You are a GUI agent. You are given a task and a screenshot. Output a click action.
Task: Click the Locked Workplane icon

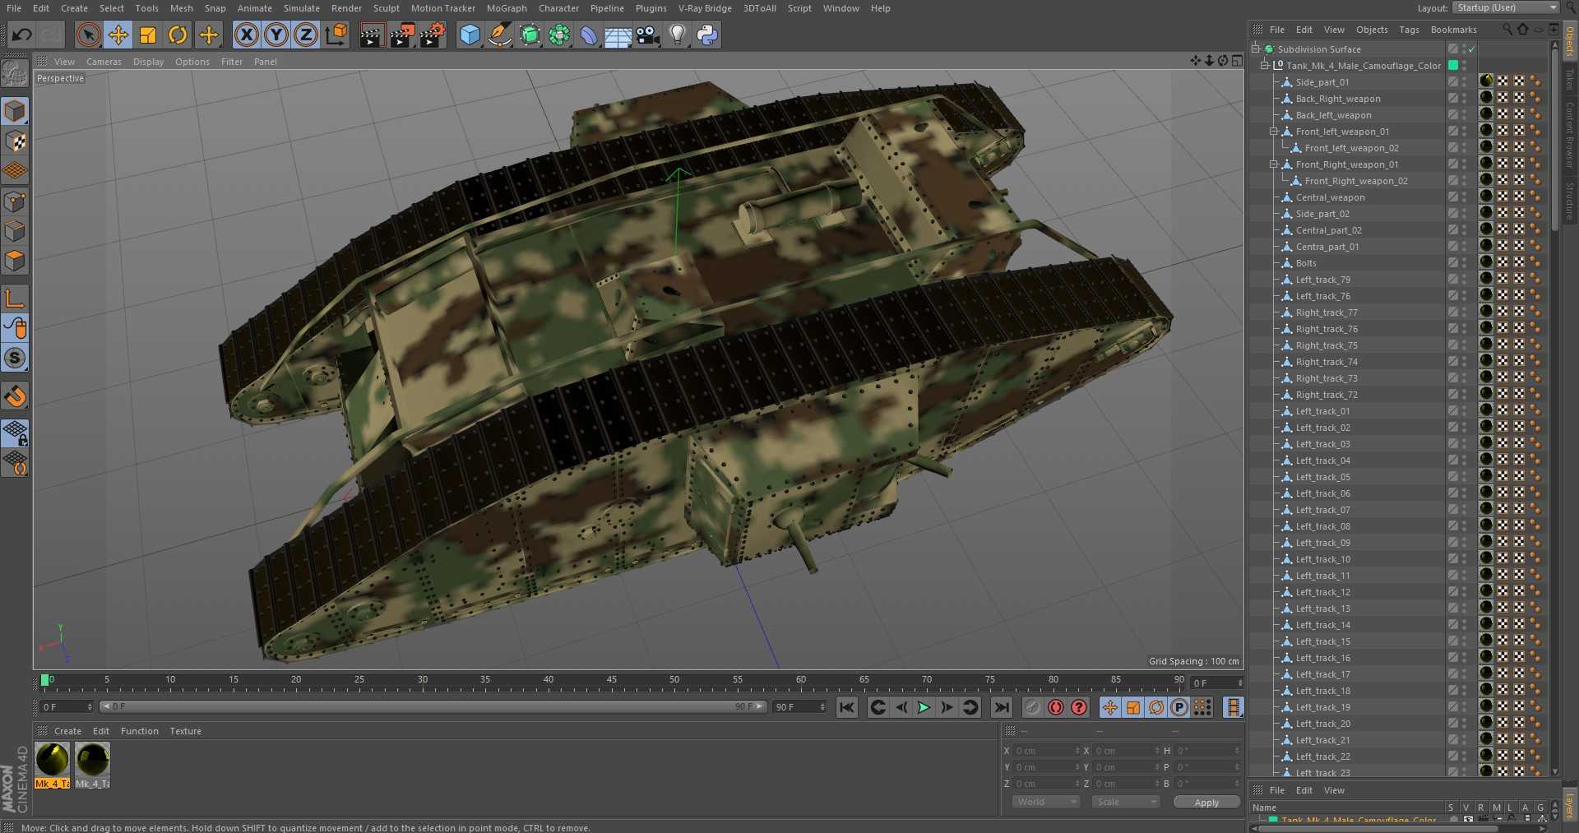[x=15, y=433]
